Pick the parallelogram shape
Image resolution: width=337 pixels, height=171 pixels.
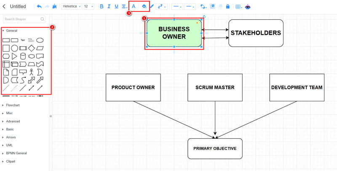coord(40,48)
